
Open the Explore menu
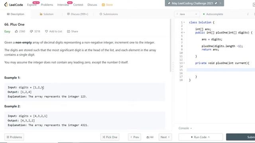pyautogui.click(x=32, y=5)
